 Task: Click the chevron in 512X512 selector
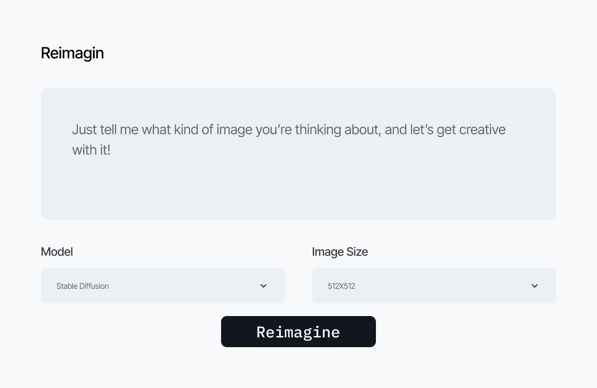[535, 286]
